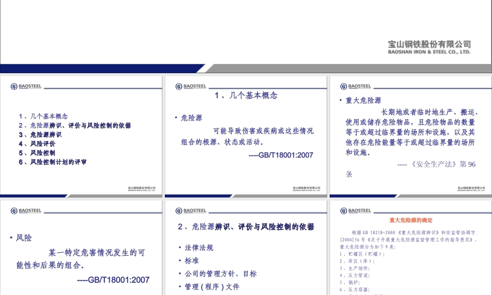Click the BAOSTEEL logo on the agenda slide
The width and height of the screenshot is (492, 295).
pyautogui.click(x=26, y=87)
